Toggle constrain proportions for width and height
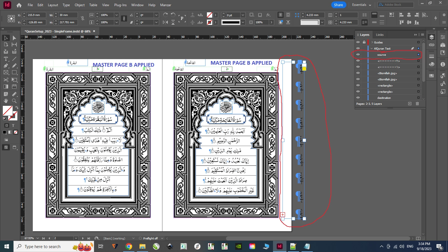 pos(83,18)
